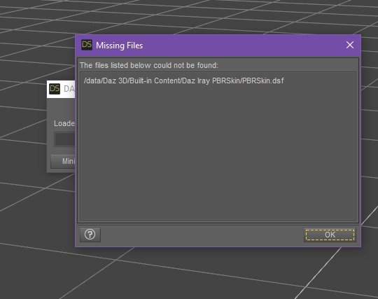Click the progress field in background DAZ window
378x299 pixels.
tap(64, 139)
